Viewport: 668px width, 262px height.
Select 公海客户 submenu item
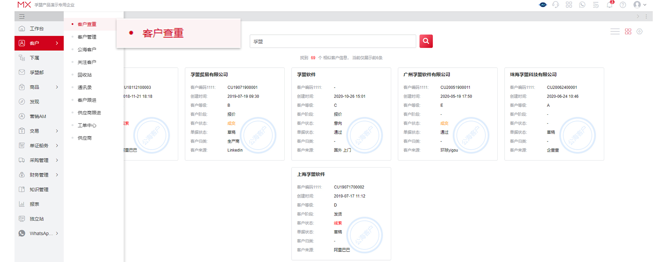pyautogui.click(x=87, y=50)
